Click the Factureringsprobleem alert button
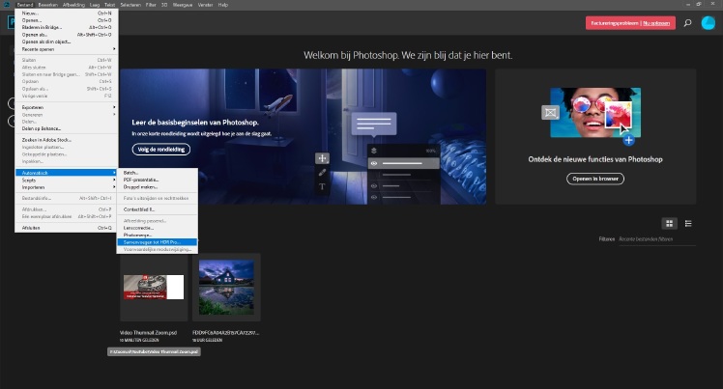Viewport: 723px width, 389px height. 630,23
